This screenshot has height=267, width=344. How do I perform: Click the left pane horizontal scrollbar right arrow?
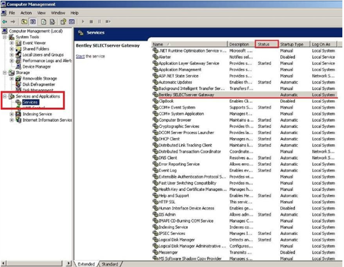[x=69, y=263]
